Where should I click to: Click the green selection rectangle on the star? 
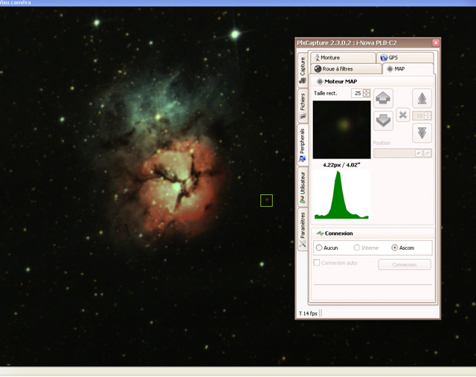tap(266, 200)
